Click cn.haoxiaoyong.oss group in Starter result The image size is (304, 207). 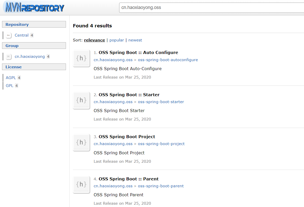(x=113, y=102)
